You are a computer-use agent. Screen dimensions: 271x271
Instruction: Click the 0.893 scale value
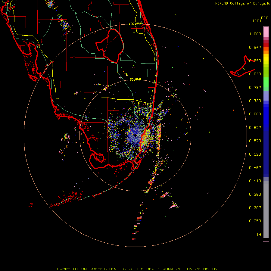pos(255,61)
